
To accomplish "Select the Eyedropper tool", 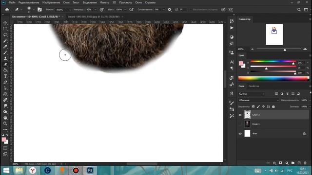I will pyautogui.click(x=5, y=47).
